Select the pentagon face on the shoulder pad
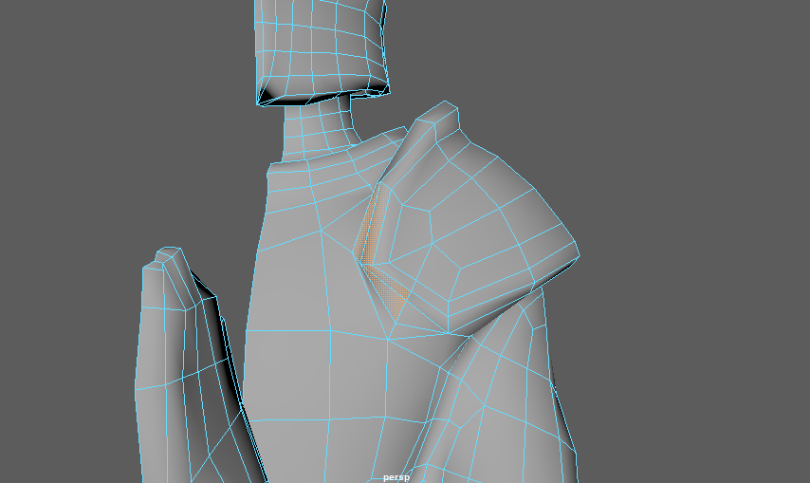This screenshot has width=810, height=483. pyautogui.click(x=411, y=233)
